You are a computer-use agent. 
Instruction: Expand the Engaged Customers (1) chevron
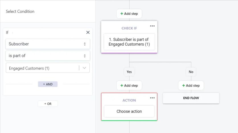tap(84, 68)
